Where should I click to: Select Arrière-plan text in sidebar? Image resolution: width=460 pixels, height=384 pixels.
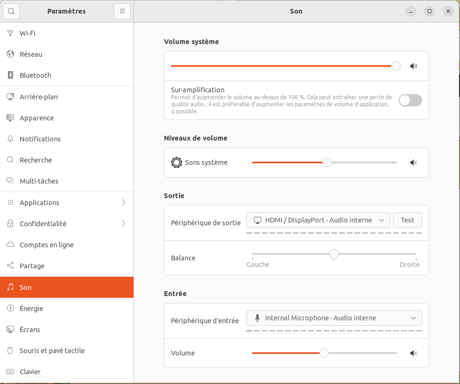coord(38,97)
